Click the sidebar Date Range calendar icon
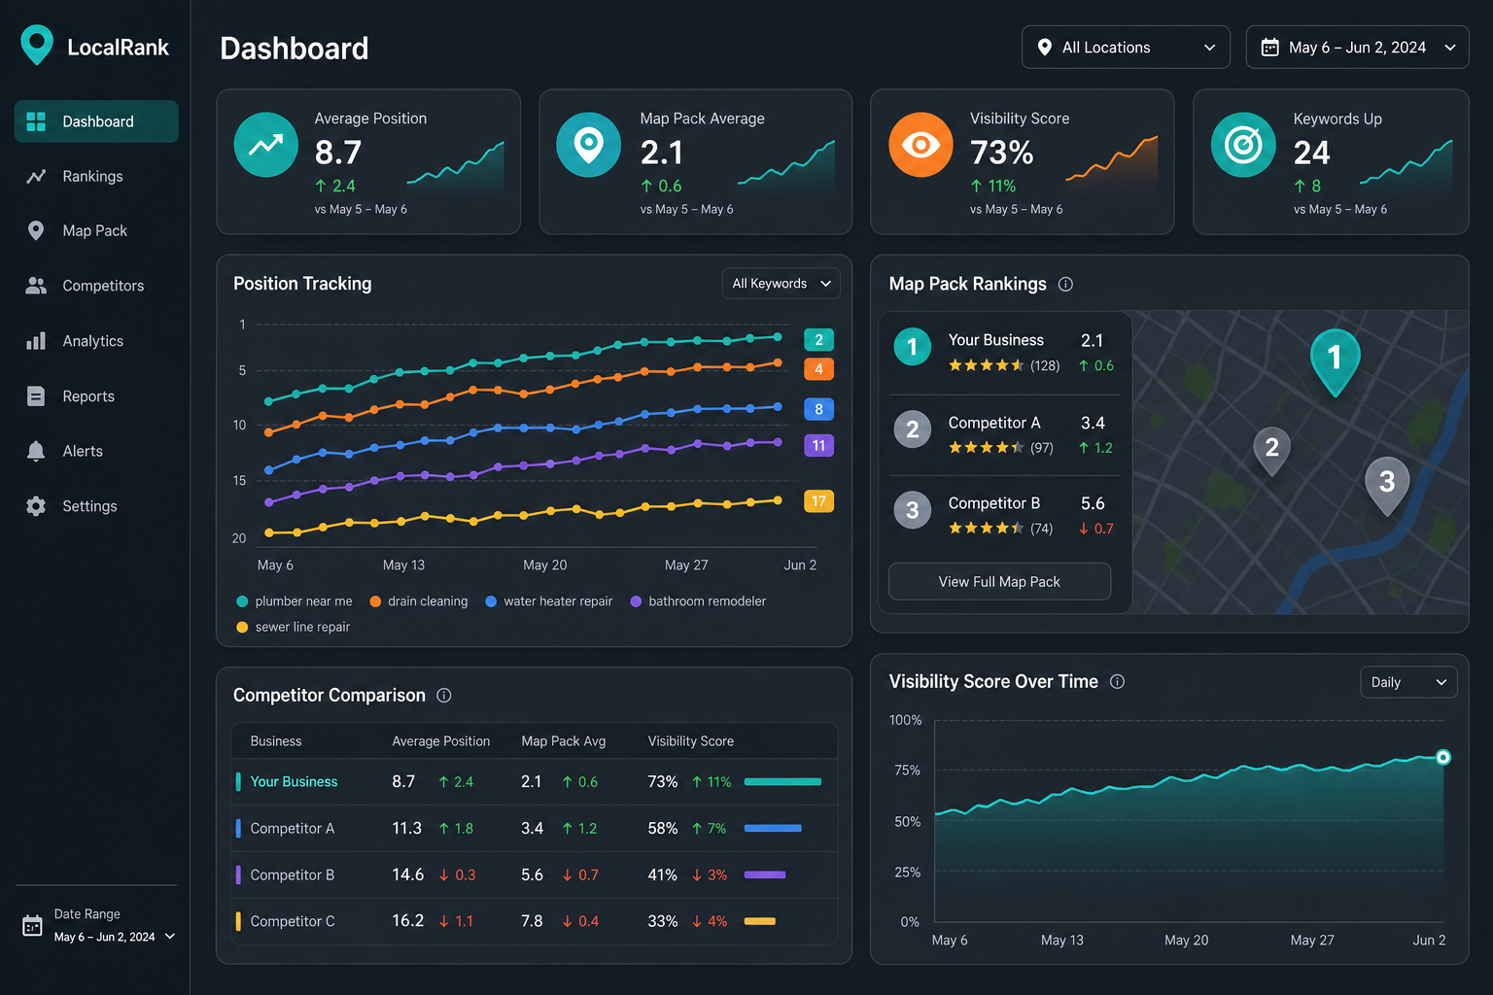This screenshot has height=995, width=1493. coord(32,926)
